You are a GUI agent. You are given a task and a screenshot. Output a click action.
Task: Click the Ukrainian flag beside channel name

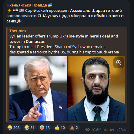[x=50, y=5]
